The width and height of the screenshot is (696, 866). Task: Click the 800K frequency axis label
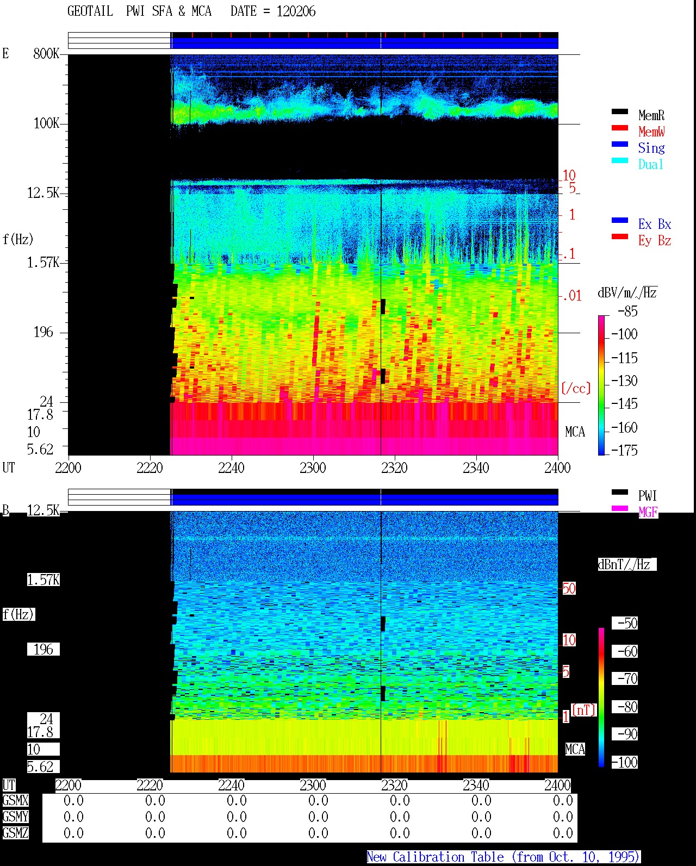coord(46,54)
